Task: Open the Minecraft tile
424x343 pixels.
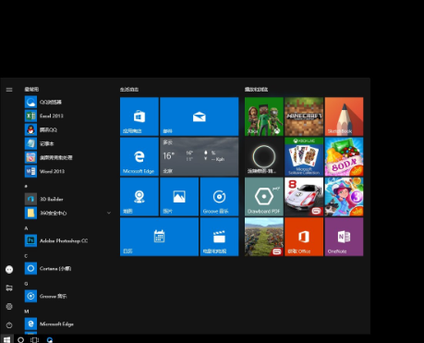Action: 304,116
